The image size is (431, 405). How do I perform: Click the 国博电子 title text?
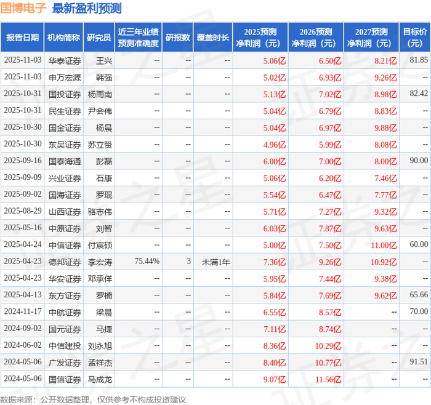(23, 8)
